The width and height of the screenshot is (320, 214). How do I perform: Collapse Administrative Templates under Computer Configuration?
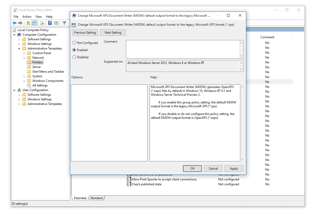[x=19, y=48]
